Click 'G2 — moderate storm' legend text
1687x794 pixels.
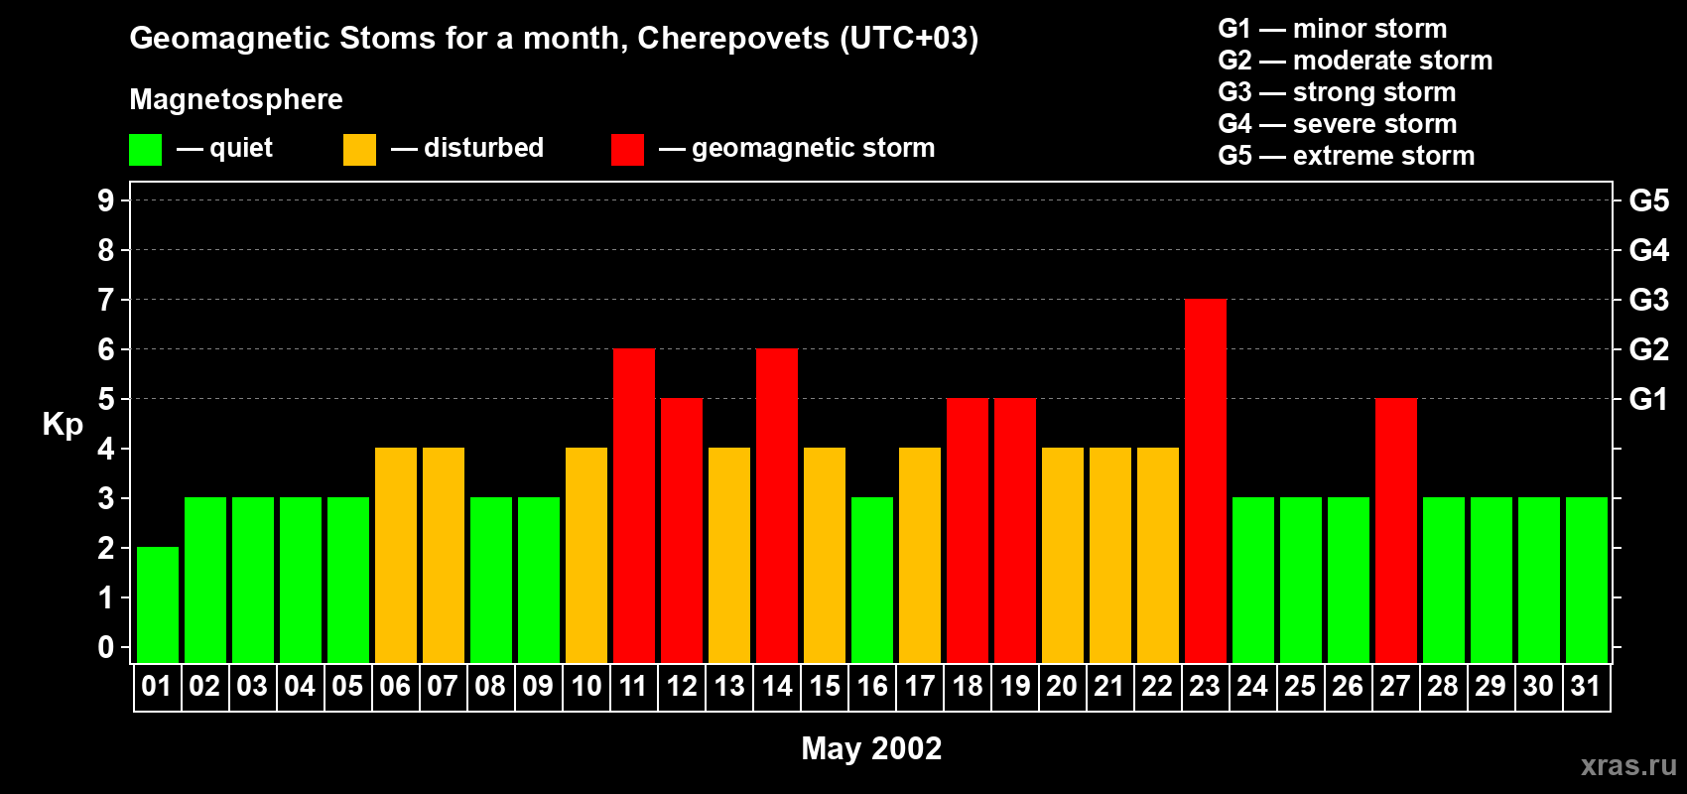[x=1356, y=61]
